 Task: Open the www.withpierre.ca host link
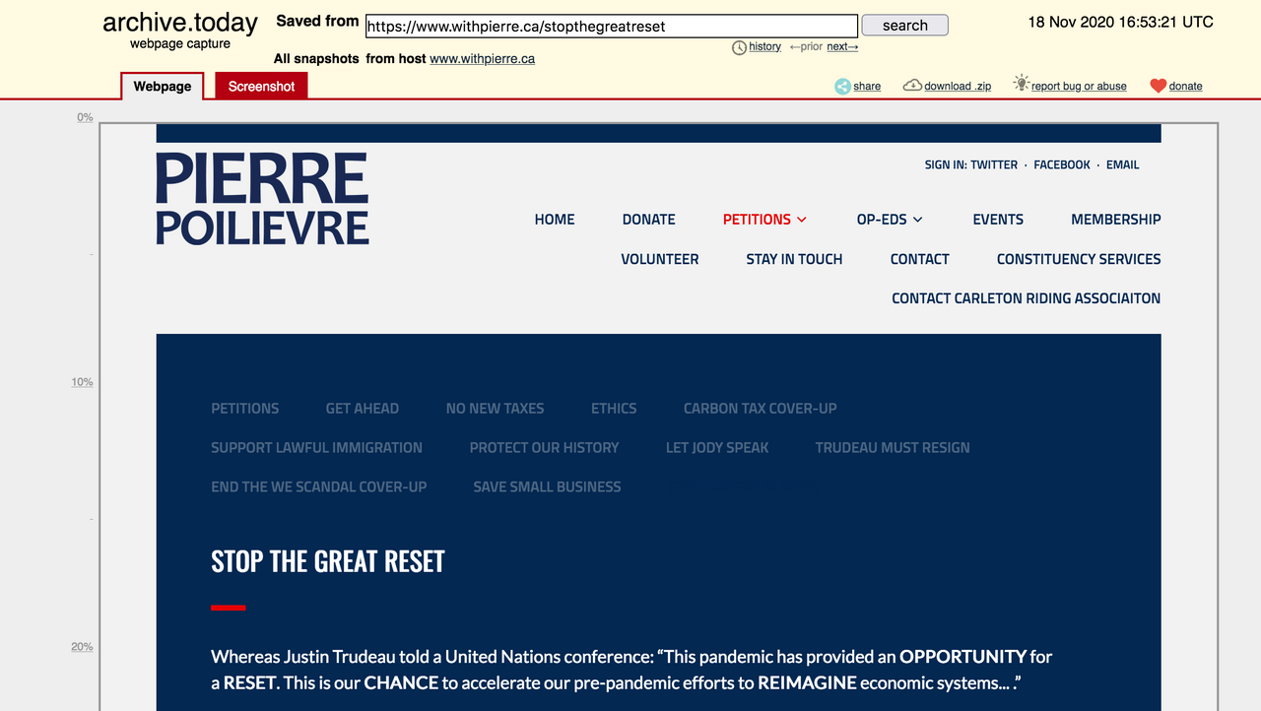click(483, 58)
